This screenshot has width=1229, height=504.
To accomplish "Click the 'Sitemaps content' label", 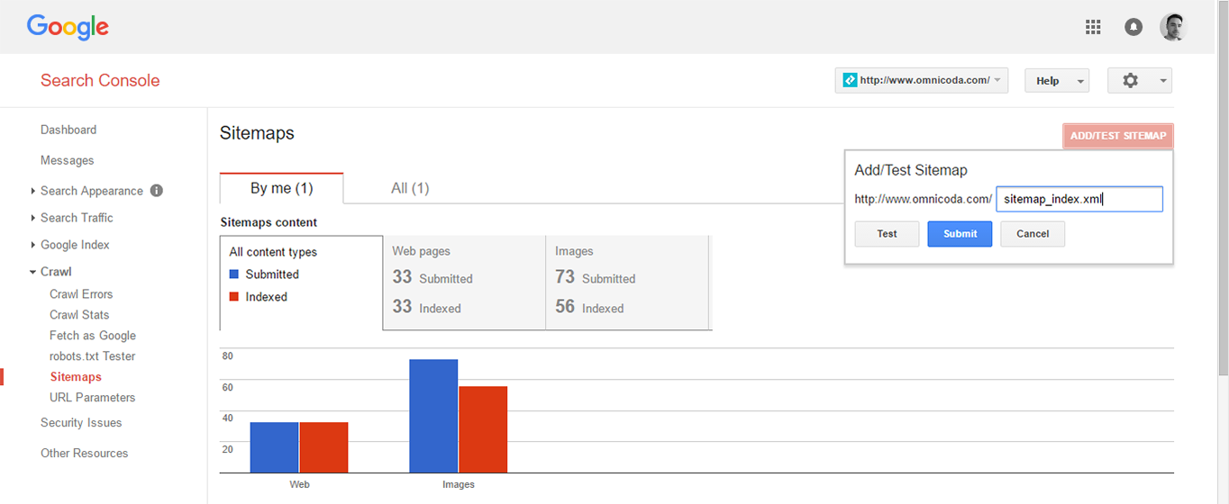I will pyautogui.click(x=269, y=222).
